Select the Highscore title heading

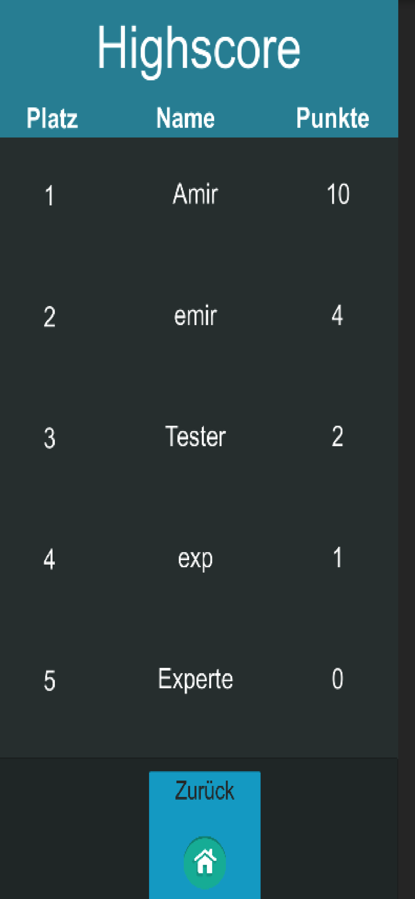(199, 49)
